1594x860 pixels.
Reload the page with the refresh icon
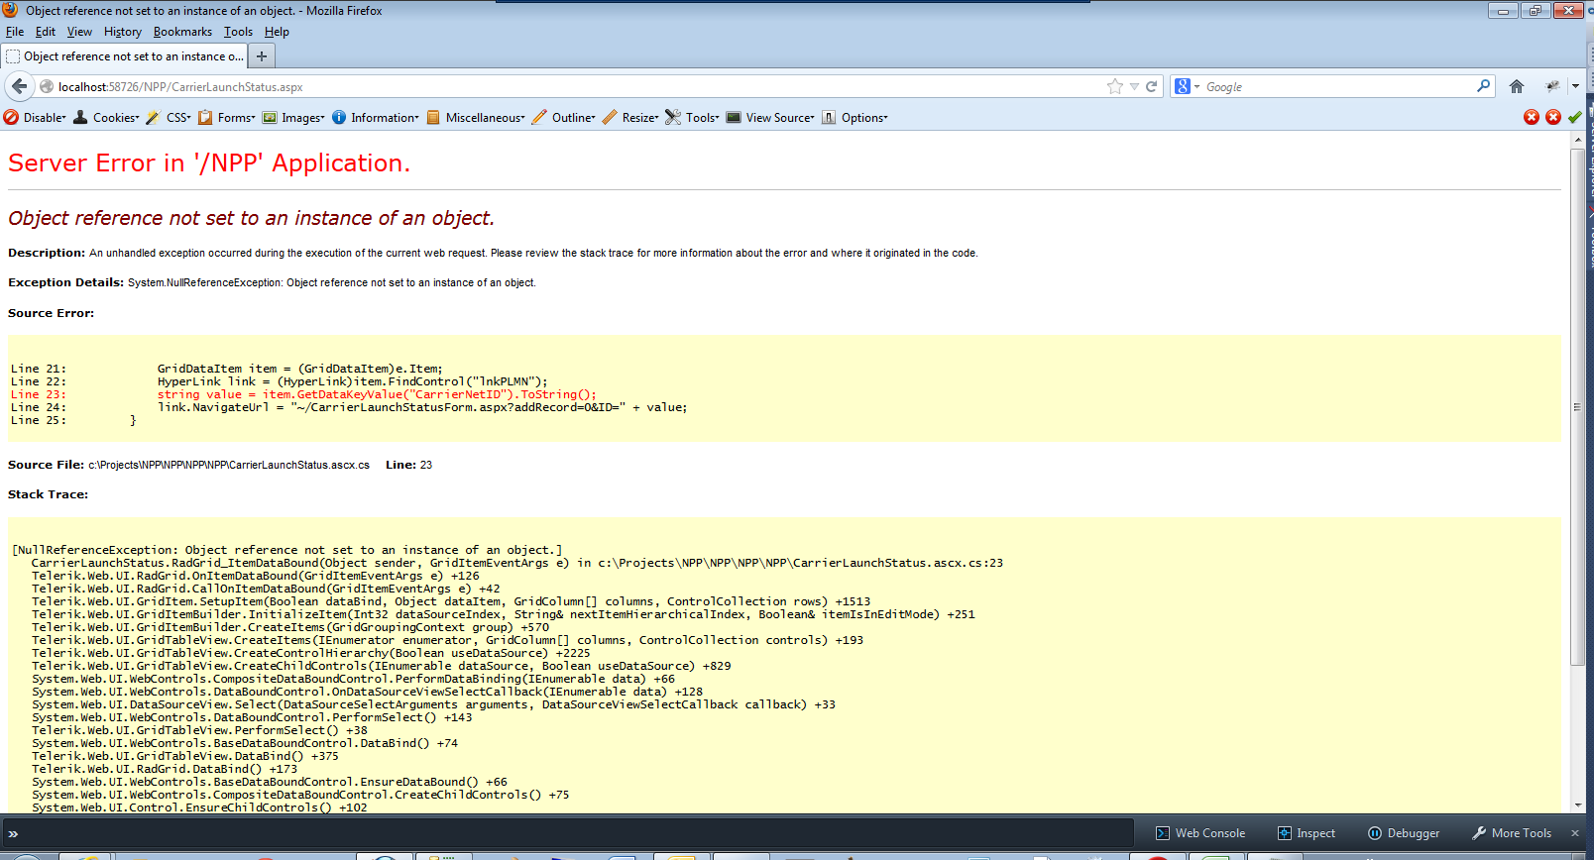(1152, 86)
